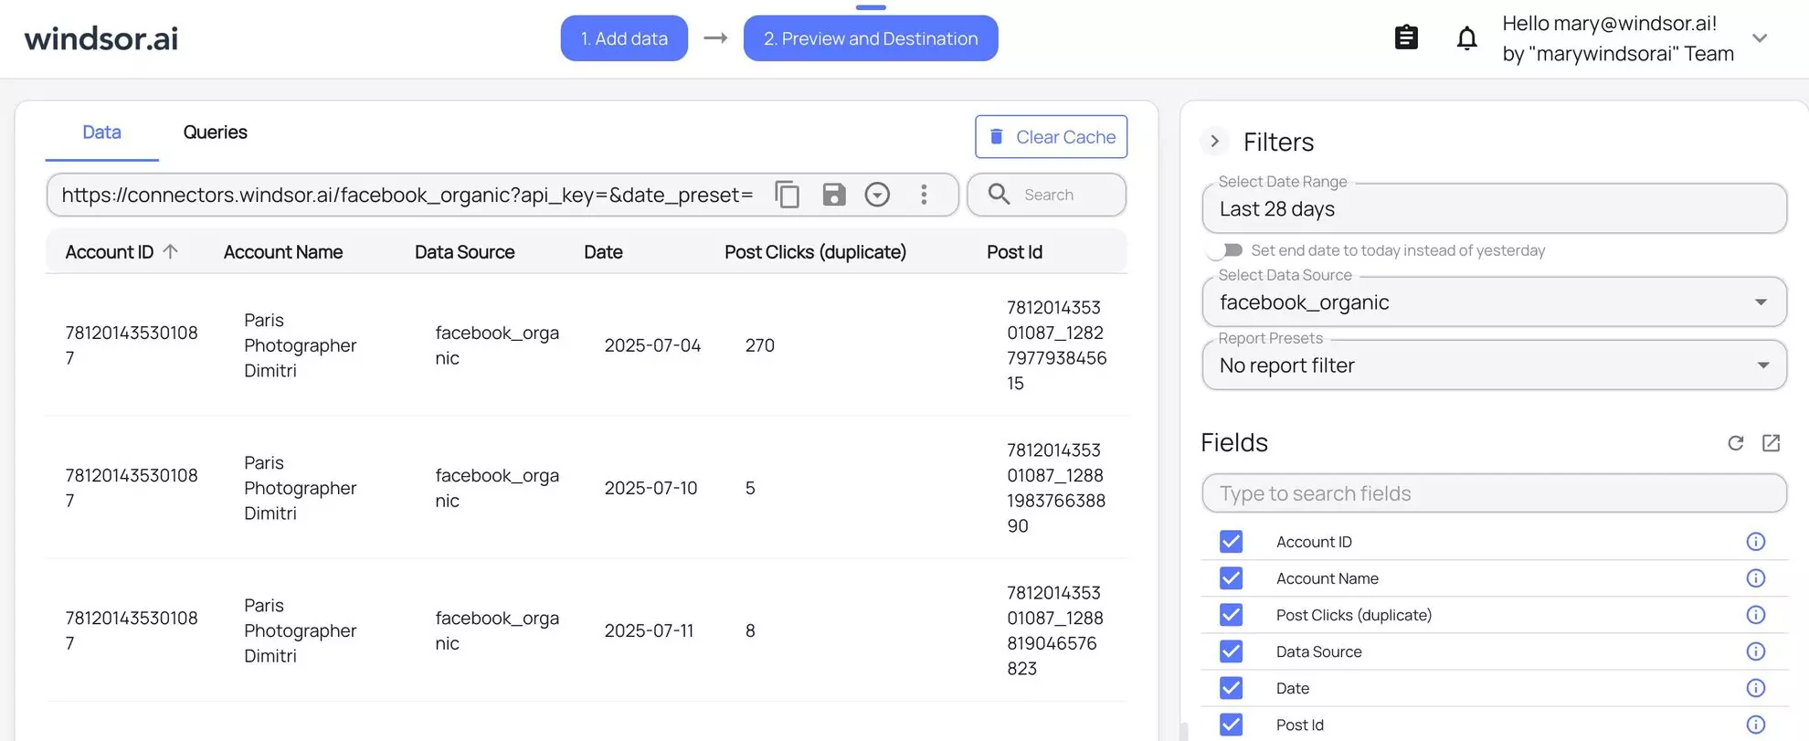Click the windsor.ai logo
1809x741 pixels.
(101, 38)
